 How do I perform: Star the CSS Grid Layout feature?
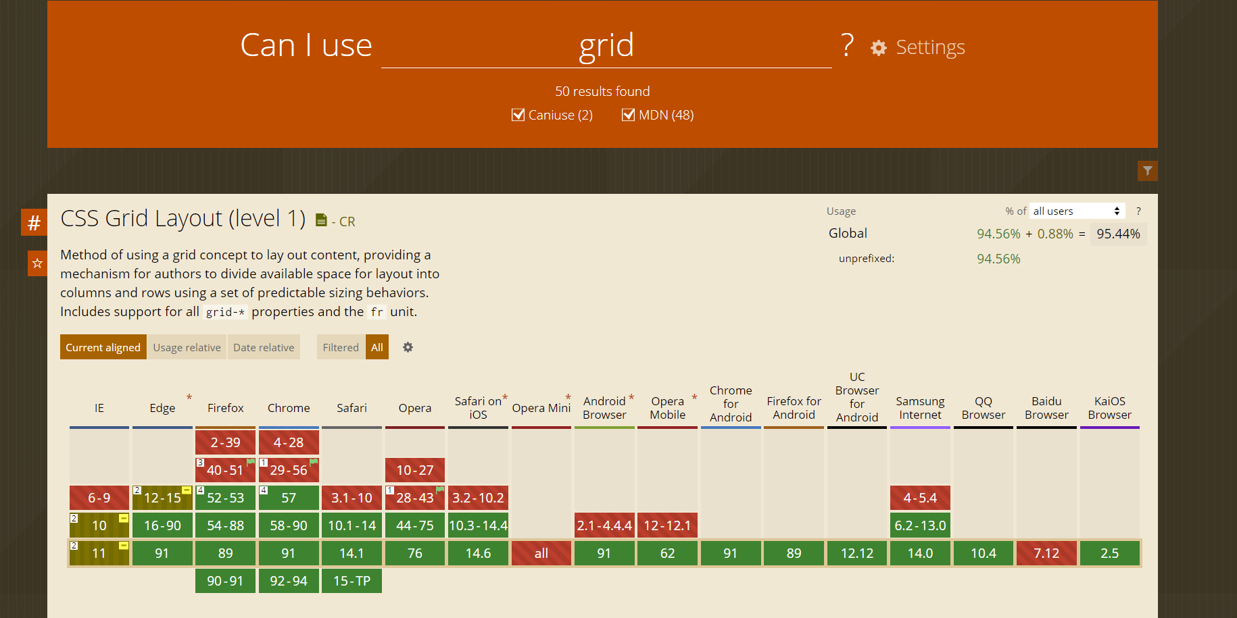click(x=37, y=263)
